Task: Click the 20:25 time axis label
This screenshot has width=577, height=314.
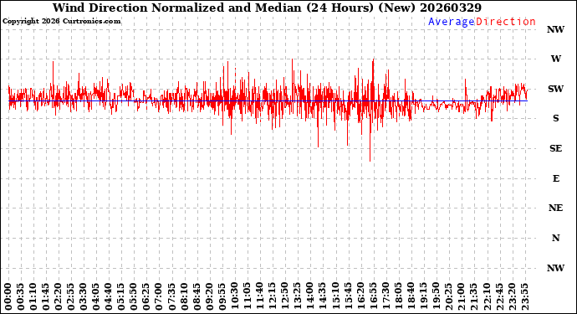Action: click(448, 297)
